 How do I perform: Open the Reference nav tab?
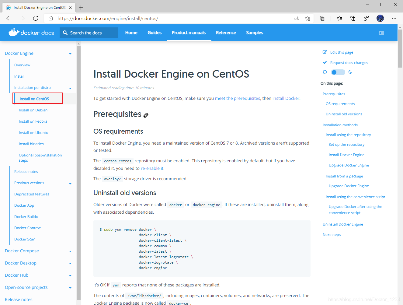pyautogui.click(x=226, y=33)
